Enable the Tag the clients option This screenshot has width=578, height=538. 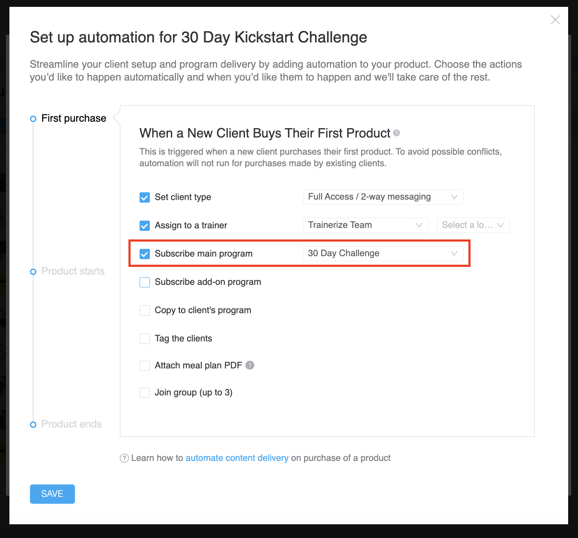[x=145, y=339]
